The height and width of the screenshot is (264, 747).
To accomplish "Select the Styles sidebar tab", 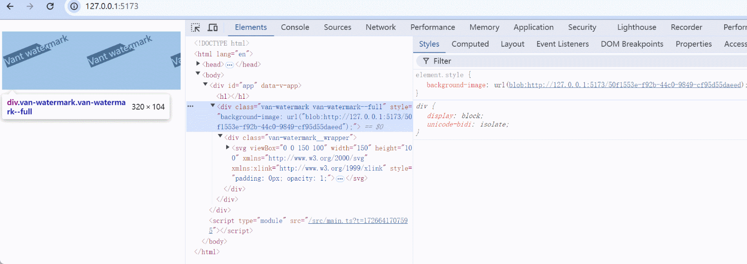I will [x=429, y=44].
